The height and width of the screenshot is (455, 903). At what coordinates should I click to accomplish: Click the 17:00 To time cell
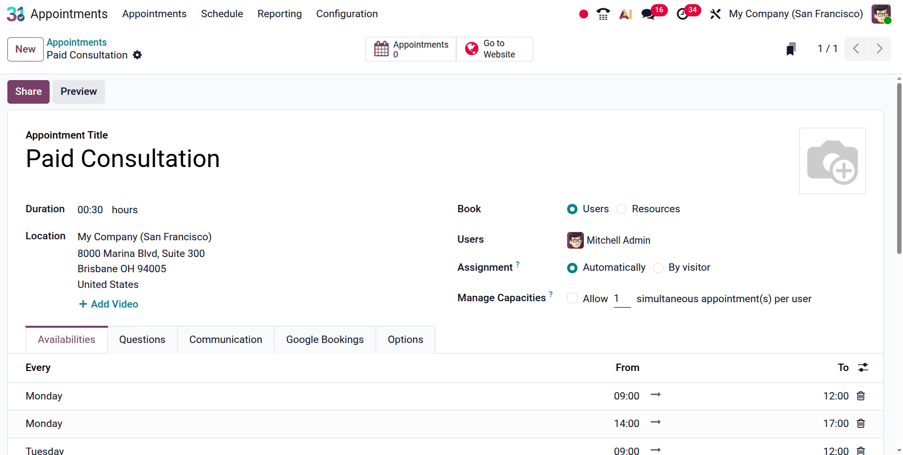836,424
